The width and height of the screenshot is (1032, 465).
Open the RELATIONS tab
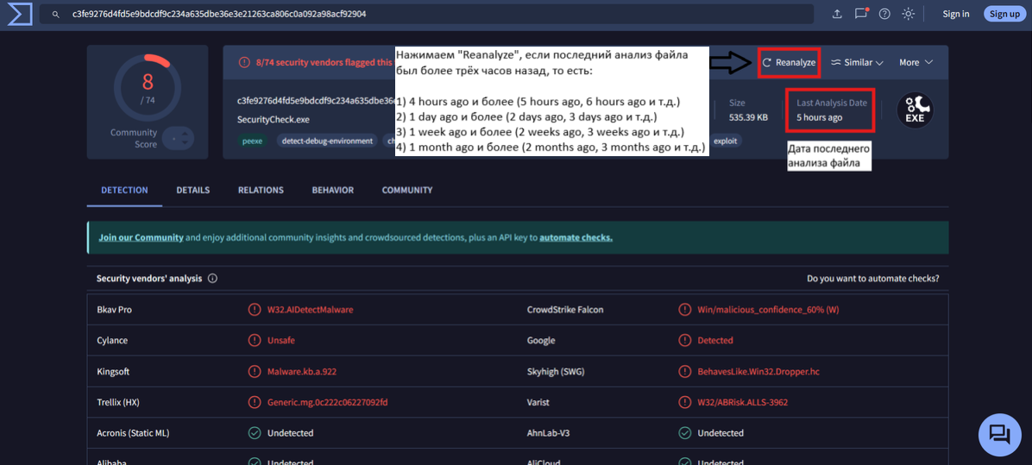click(261, 190)
